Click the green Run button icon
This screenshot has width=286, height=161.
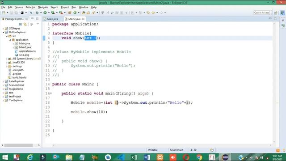[45, 13]
